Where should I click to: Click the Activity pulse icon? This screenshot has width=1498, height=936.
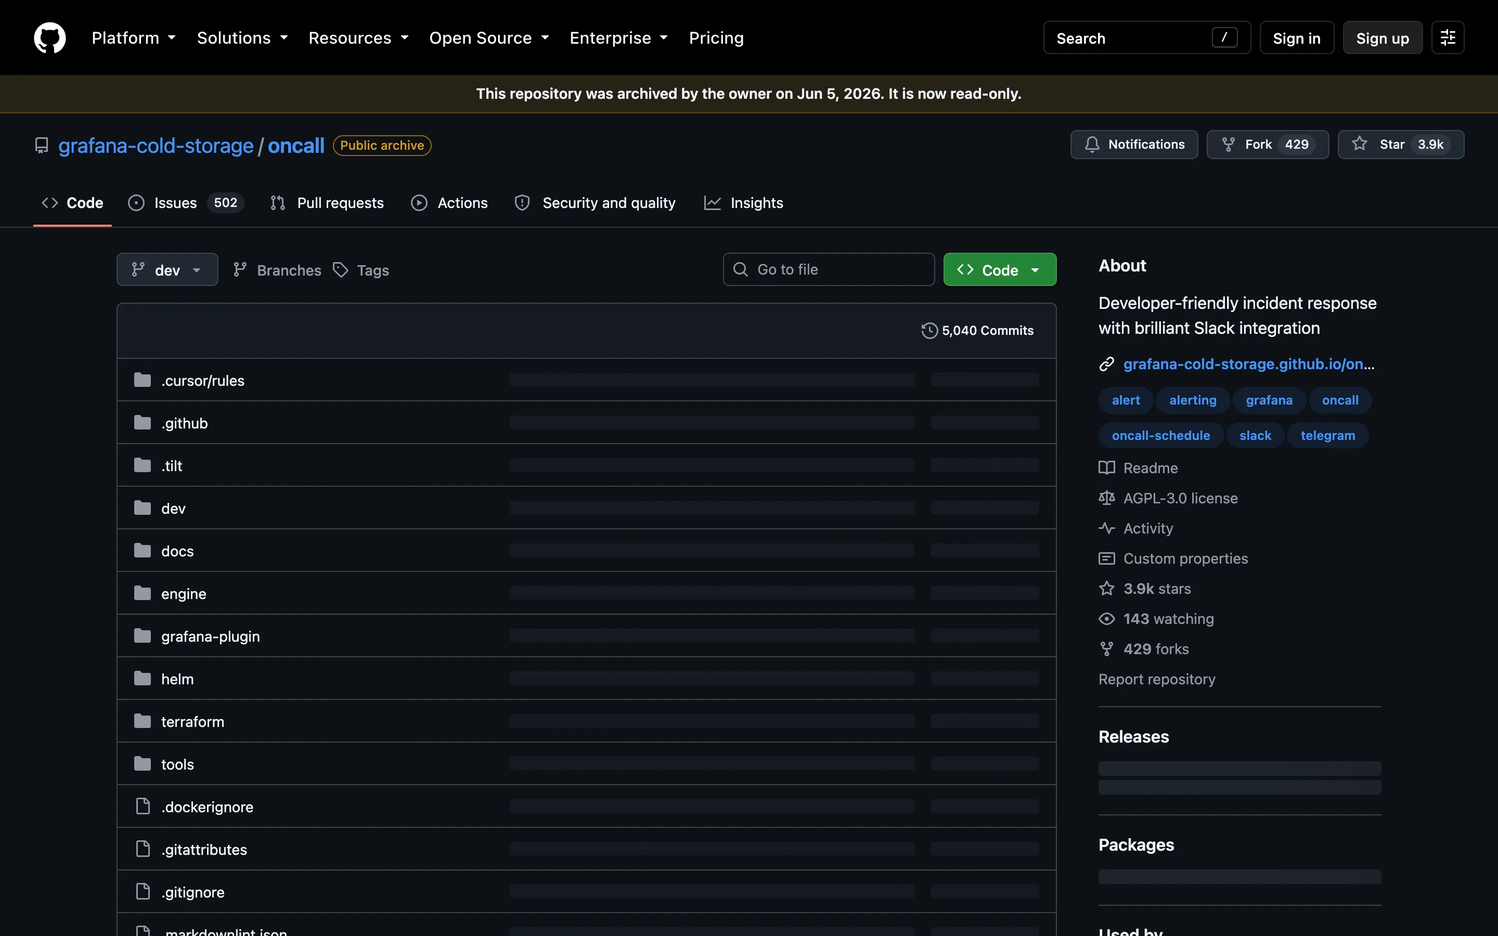pos(1107,528)
